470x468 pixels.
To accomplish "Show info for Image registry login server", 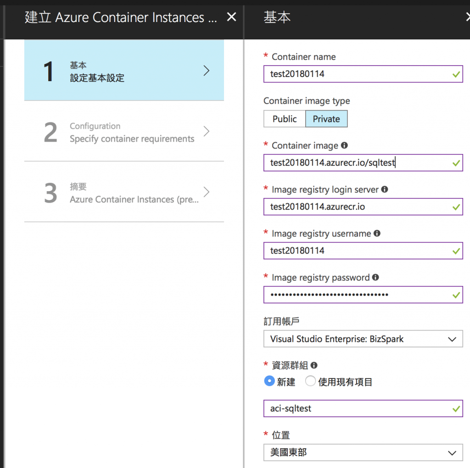I will pyautogui.click(x=385, y=189).
